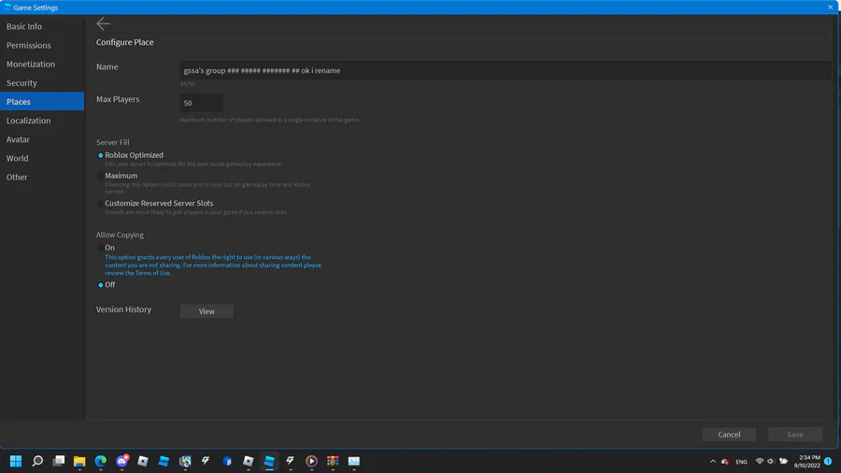Screen dimensions: 841x473
Task: Open the Basic Info settings tab
Action: click(42, 26)
